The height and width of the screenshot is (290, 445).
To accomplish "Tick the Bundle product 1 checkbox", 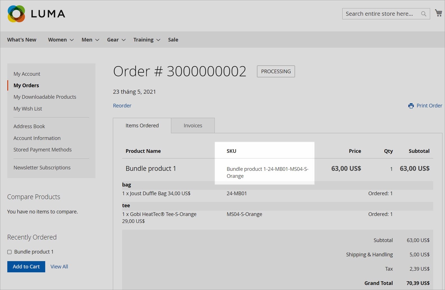I will 10,252.
